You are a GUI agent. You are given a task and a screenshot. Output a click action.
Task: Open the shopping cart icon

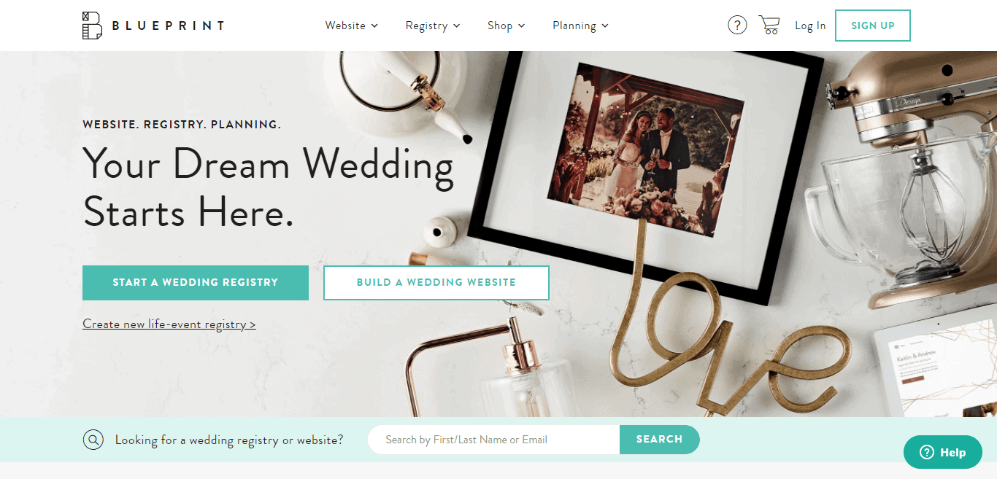769,25
